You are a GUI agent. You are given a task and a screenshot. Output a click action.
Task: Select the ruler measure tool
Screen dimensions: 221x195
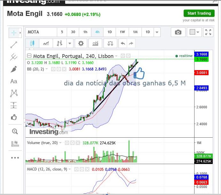coord(15,144)
